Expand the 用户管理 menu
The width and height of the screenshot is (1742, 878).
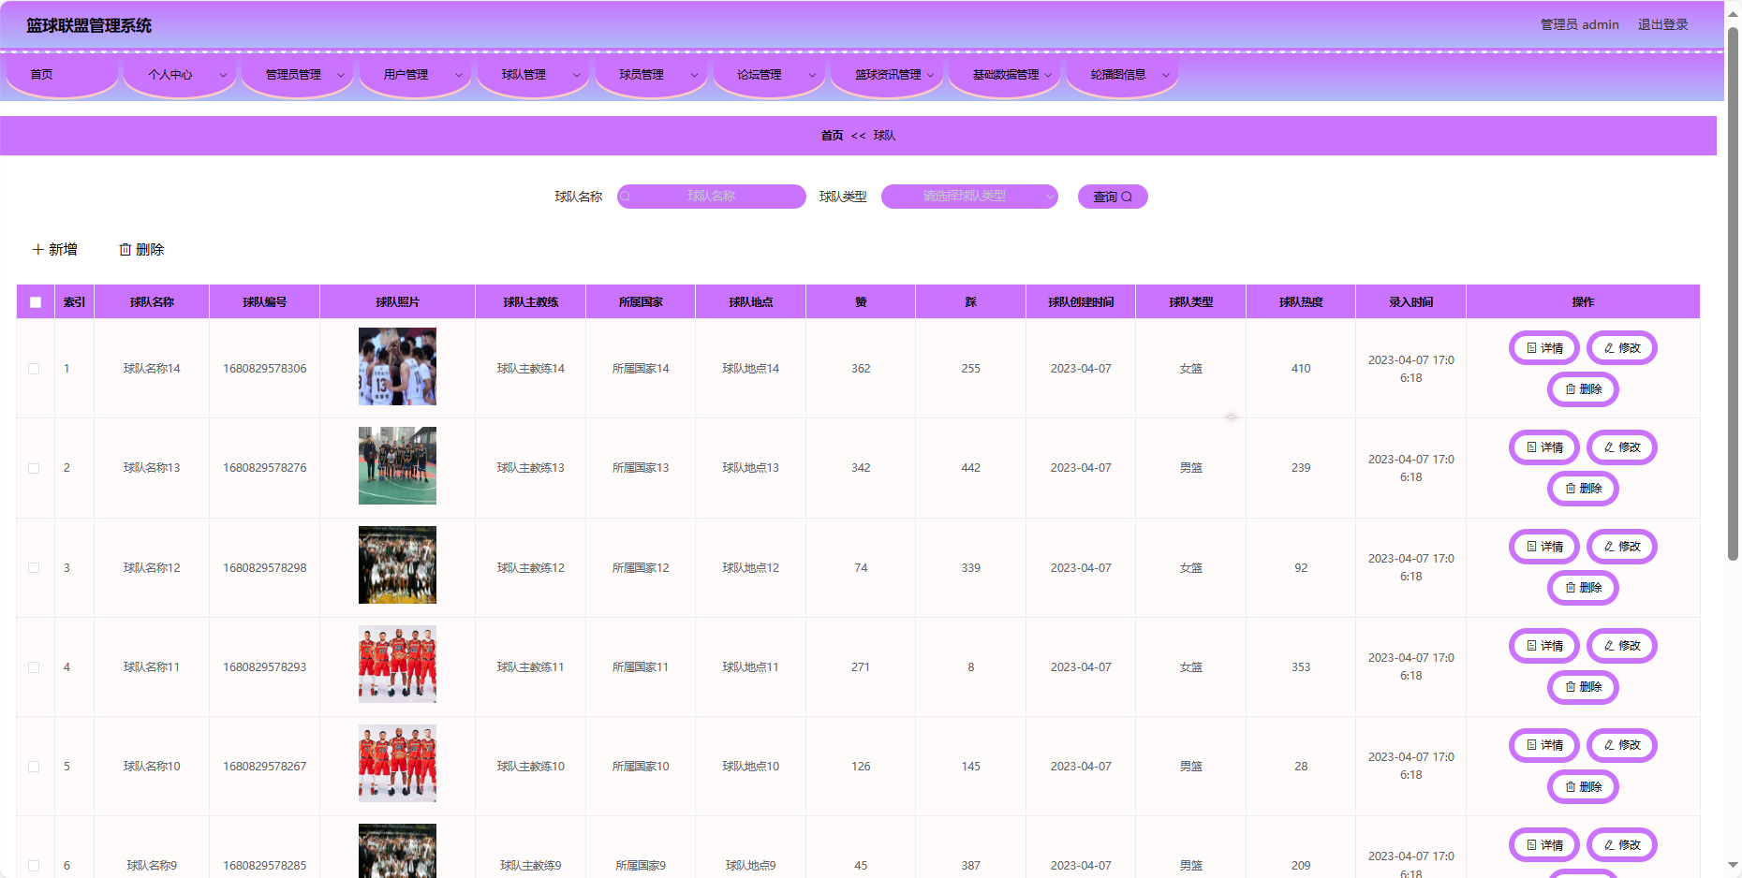[x=415, y=75]
